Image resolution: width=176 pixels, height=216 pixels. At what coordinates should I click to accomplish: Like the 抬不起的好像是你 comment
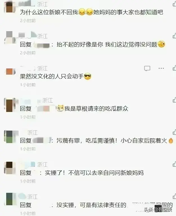click(174, 36)
